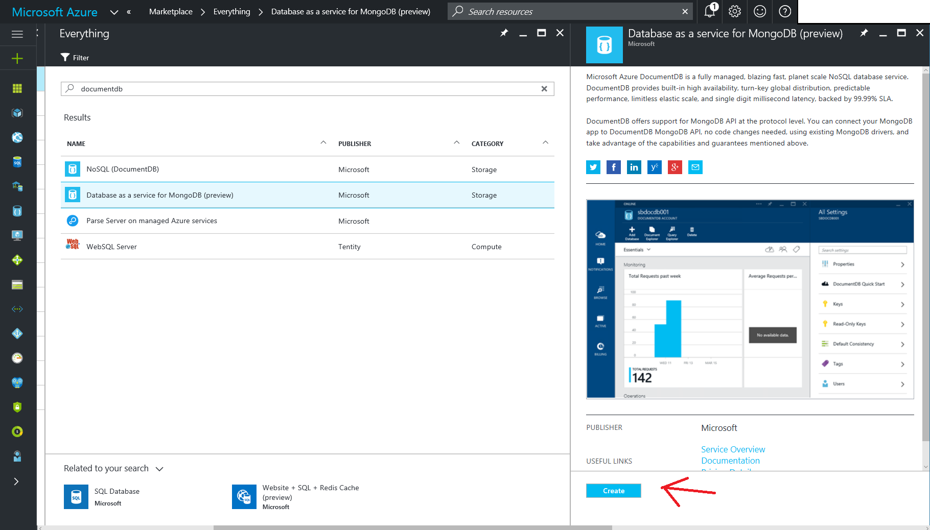Expand More services chevron in sidebar
Image resolution: width=930 pixels, height=530 pixels.
pyautogui.click(x=16, y=481)
